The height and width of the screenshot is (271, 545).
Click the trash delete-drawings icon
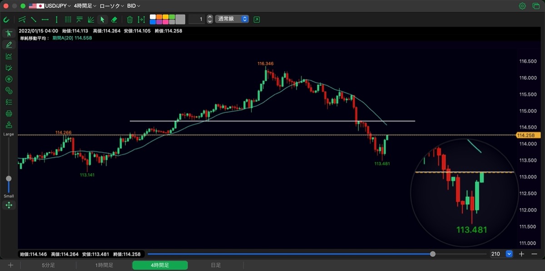point(130,19)
